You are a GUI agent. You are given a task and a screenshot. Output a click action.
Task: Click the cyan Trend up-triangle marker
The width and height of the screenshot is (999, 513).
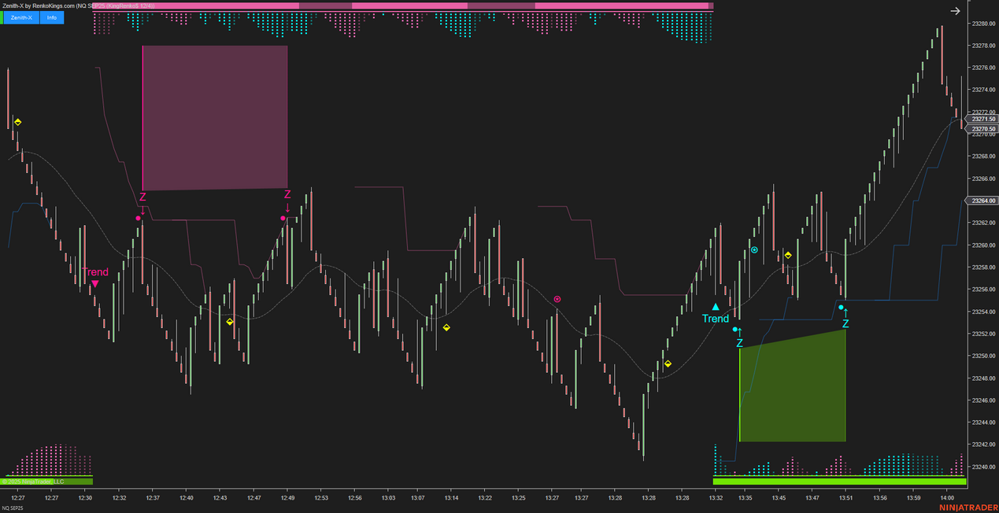coord(716,307)
